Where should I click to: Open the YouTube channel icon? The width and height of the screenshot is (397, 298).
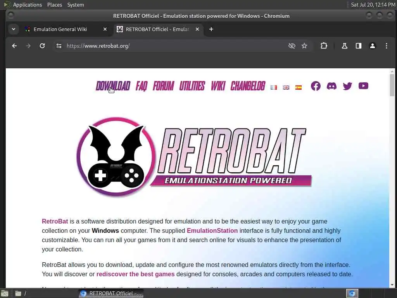click(363, 86)
